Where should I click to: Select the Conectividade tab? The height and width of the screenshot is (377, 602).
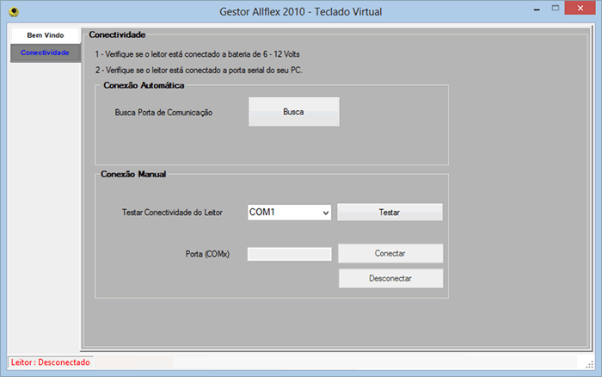46,53
